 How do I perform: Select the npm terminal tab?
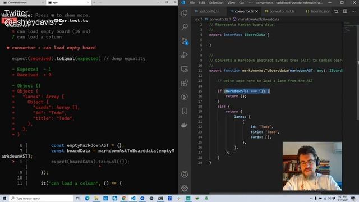[x=68, y=2]
